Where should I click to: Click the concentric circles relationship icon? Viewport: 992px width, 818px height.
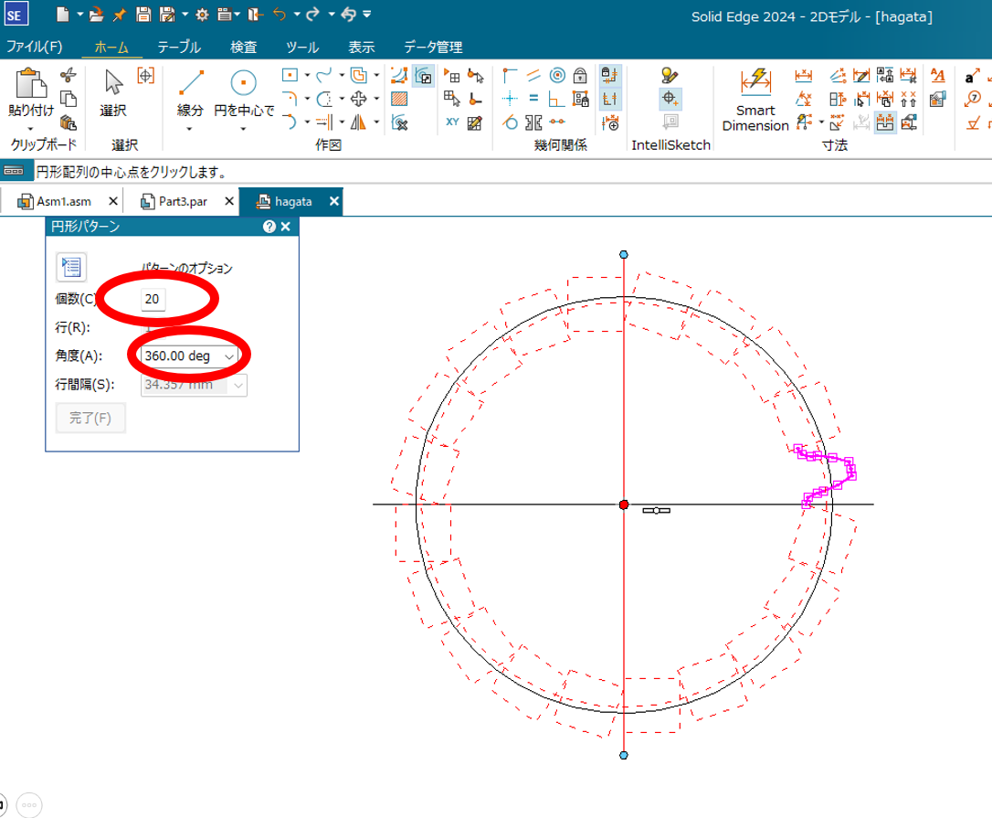point(556,76)
